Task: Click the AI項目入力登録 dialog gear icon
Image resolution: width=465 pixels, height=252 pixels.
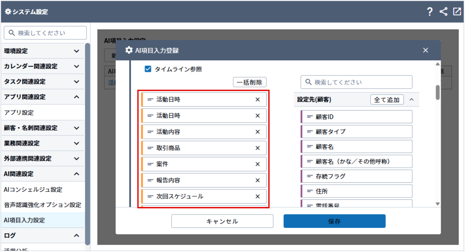Action: click(x=129, y=50)
